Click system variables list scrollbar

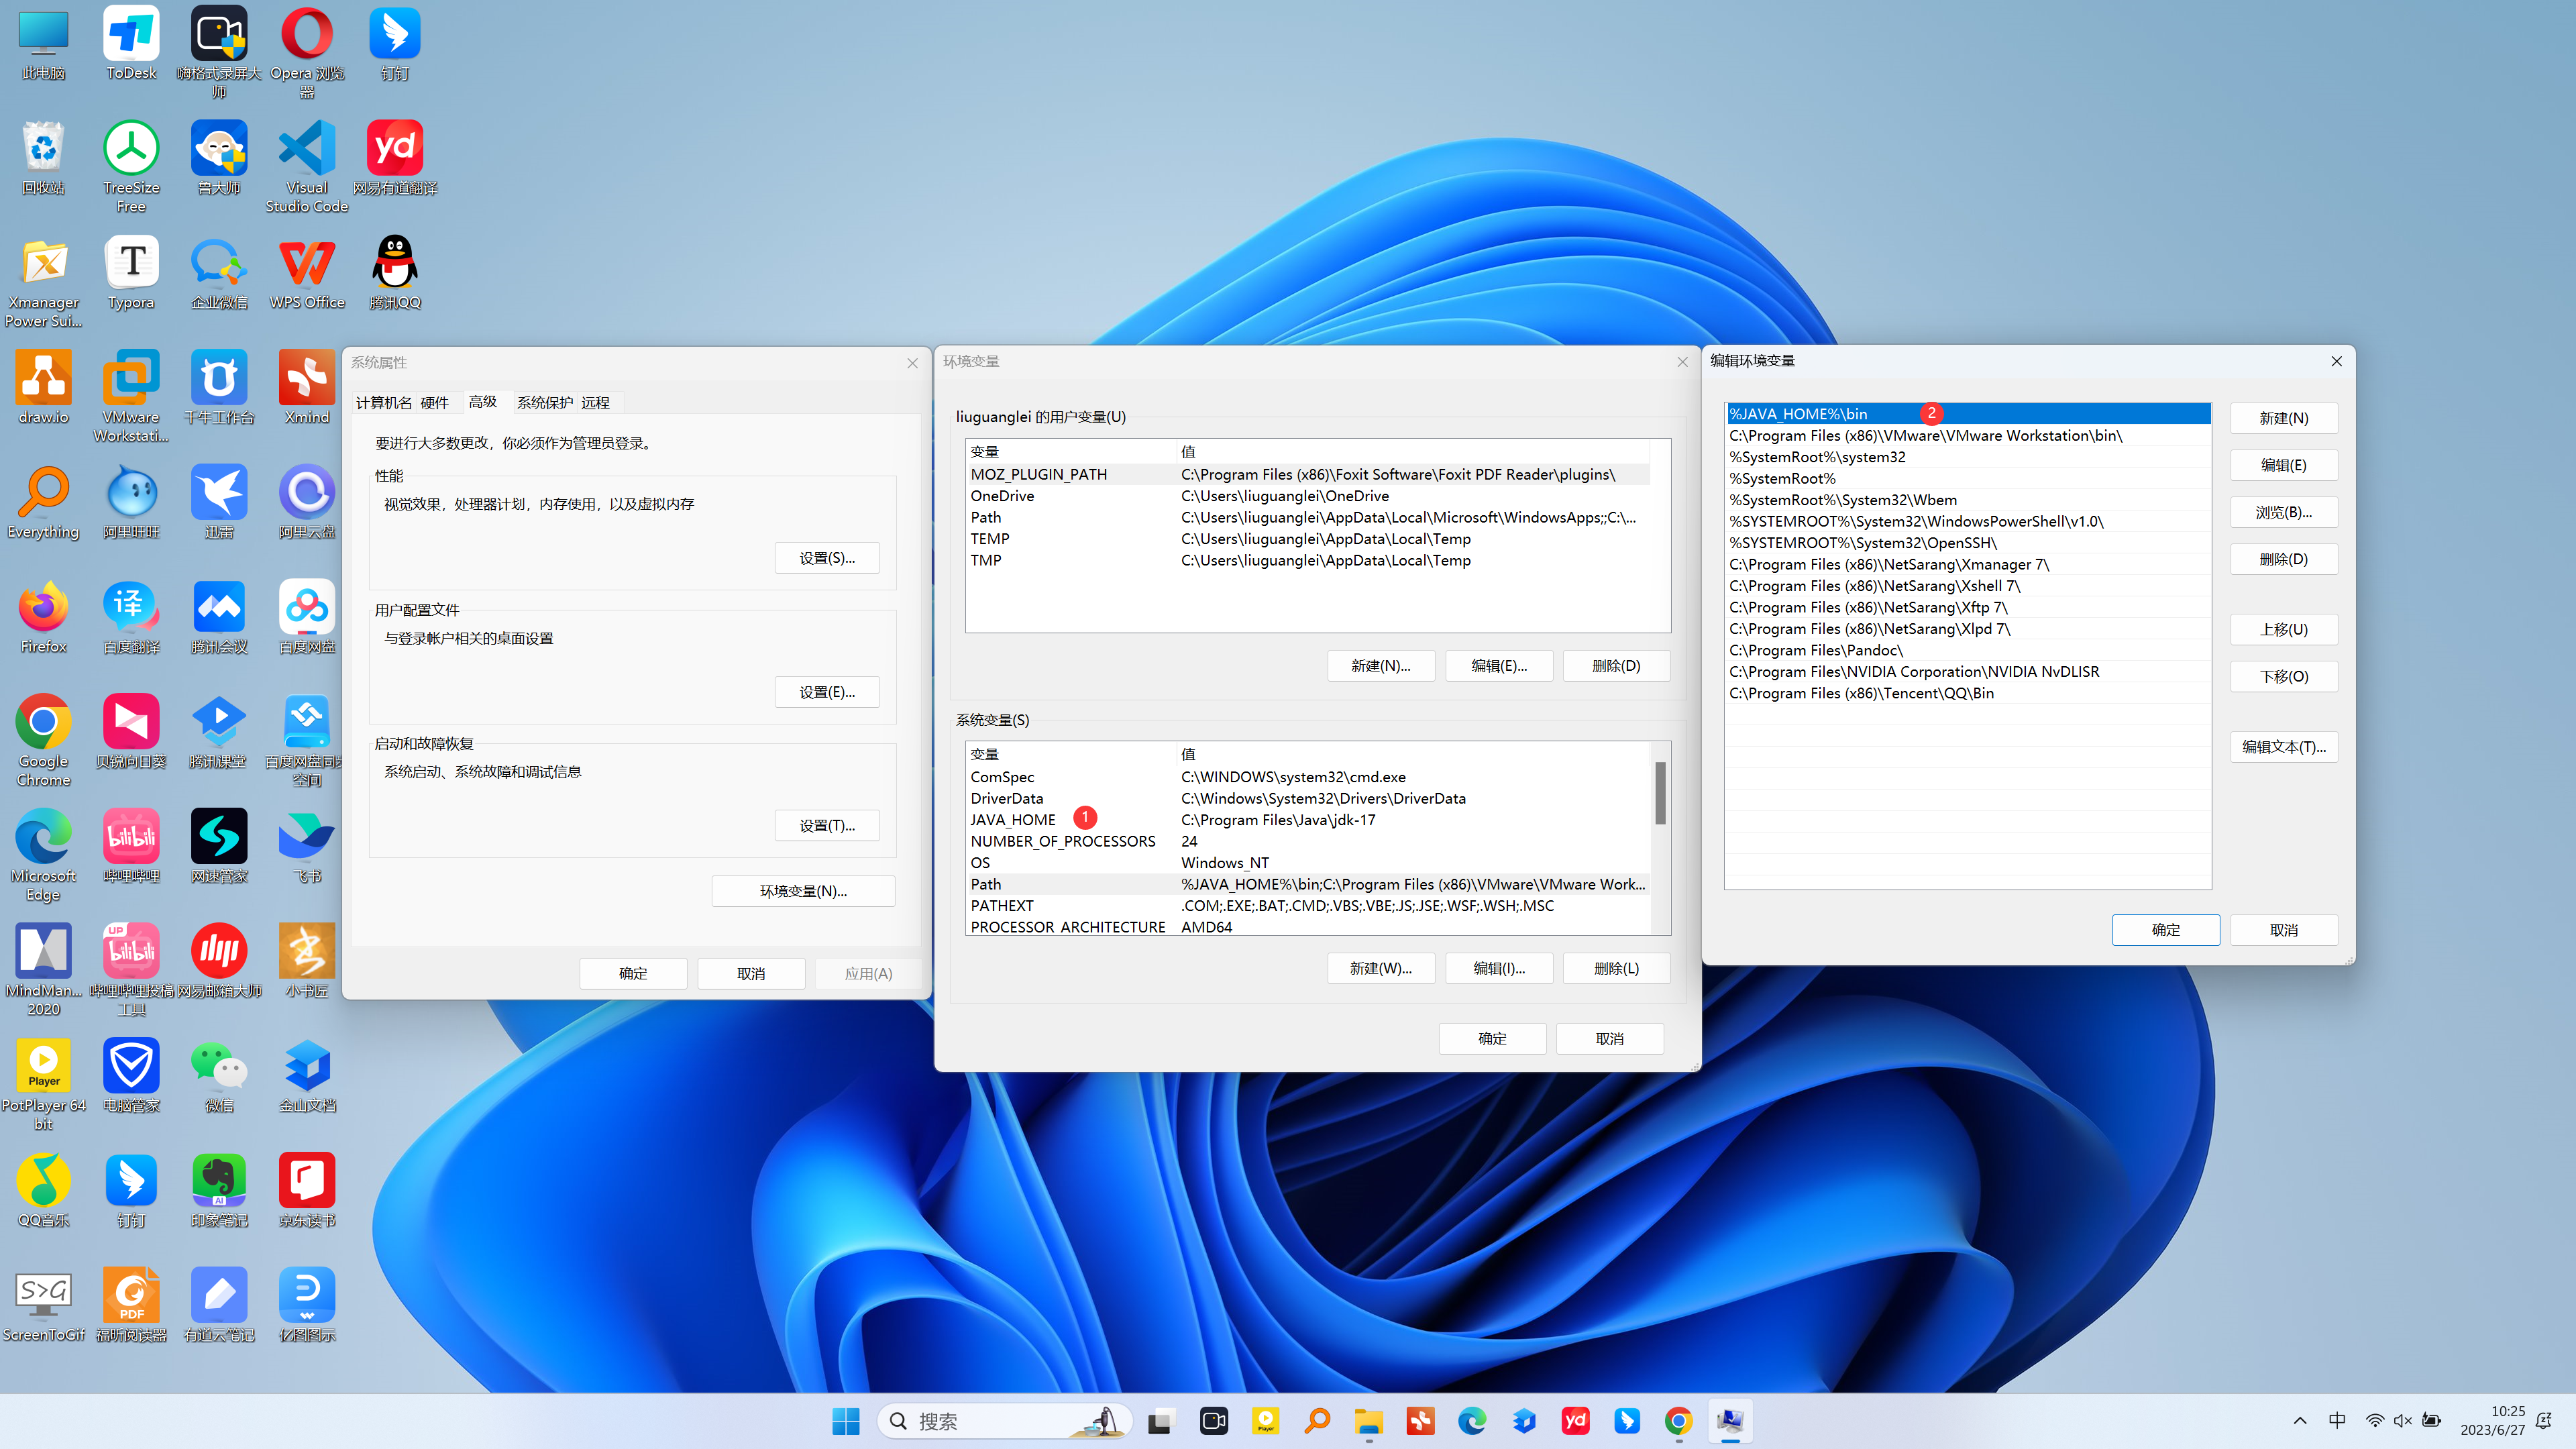1660,793
